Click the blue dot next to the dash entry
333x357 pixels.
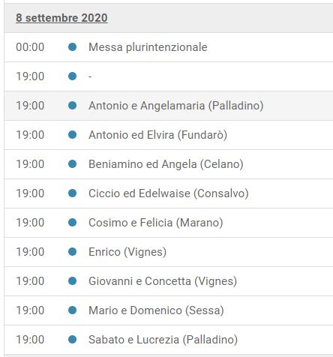[x=72, y=76]
